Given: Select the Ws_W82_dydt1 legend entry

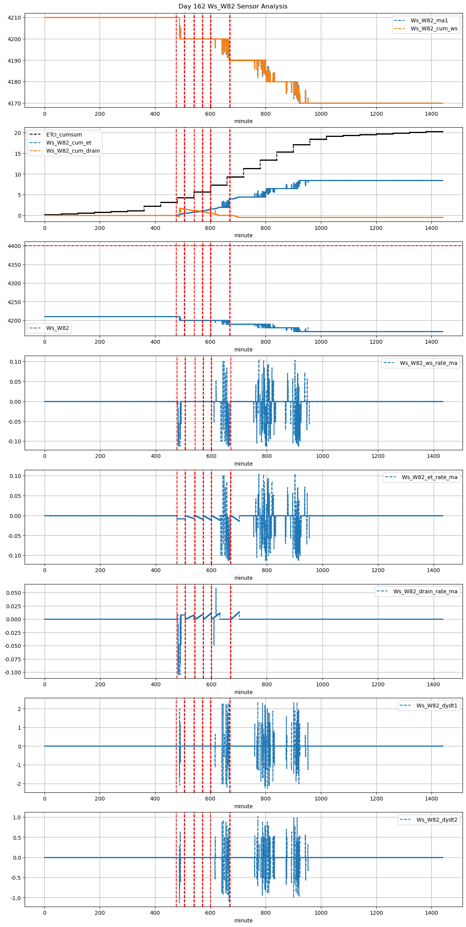Looking at the screenshot, I should pyautogui.click(x=437, y=706).
